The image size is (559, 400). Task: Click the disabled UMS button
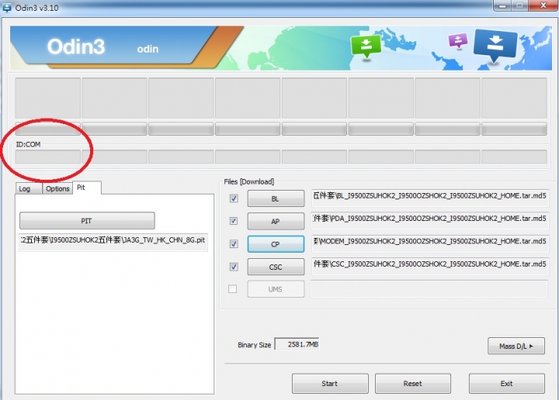pos(276,289)
